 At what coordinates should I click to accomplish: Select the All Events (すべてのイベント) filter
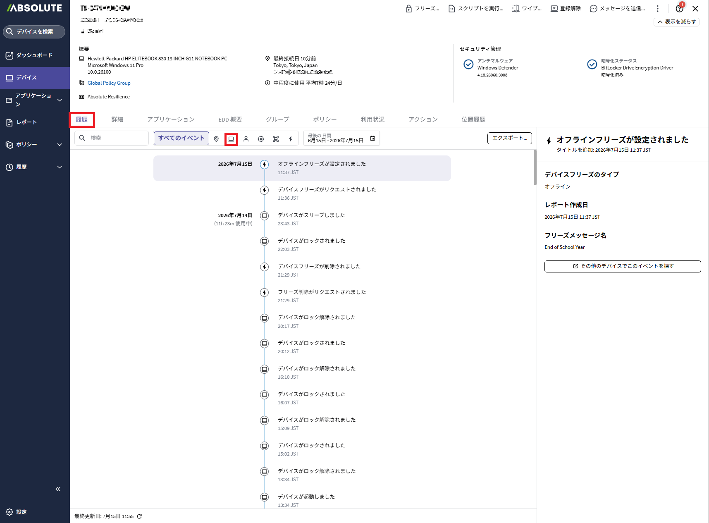tap(181, 138)
